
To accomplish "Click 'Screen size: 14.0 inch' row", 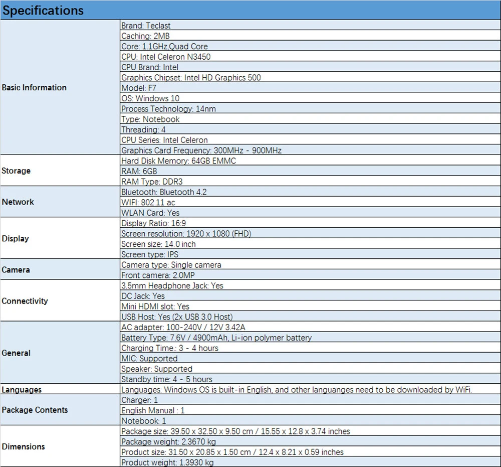I will click(310, 243).
